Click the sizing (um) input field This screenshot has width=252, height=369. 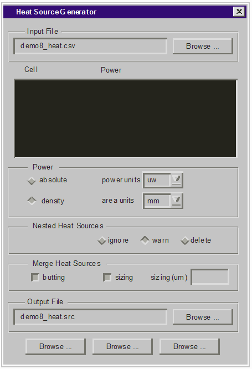coord(210,277)
